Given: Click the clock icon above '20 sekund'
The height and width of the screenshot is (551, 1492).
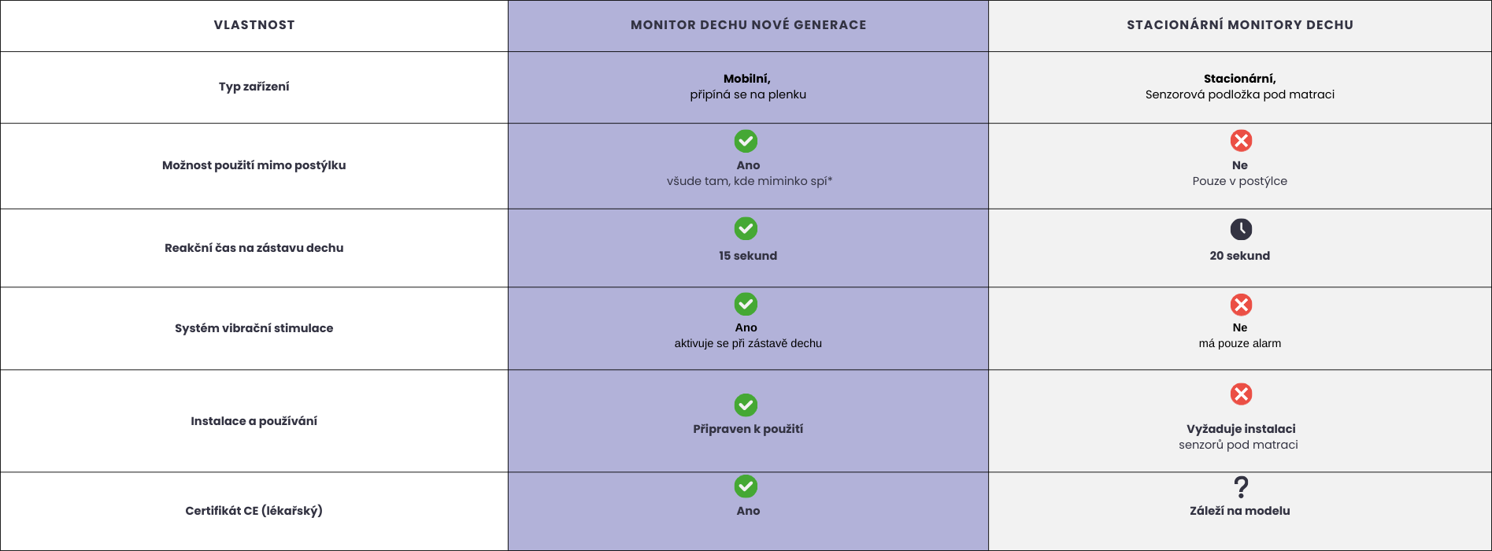Looking at the screenshot, I should tap(1241, 229).
